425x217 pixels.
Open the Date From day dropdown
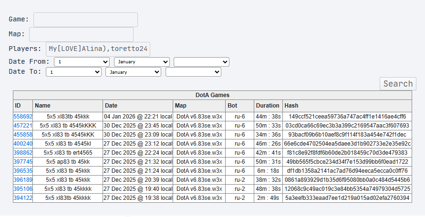[82, 62]
